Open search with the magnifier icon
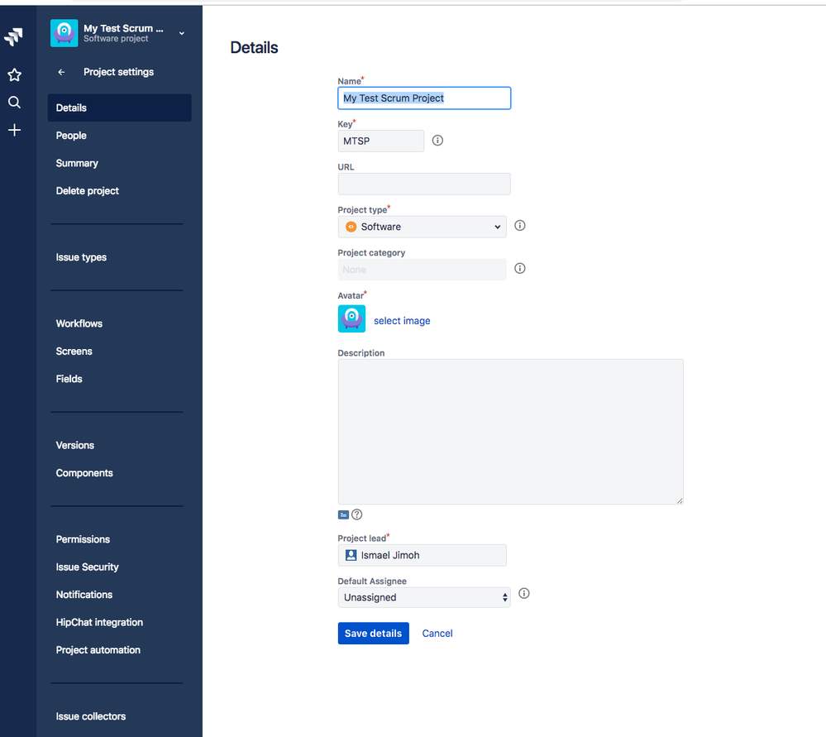 tap(13, 102)
